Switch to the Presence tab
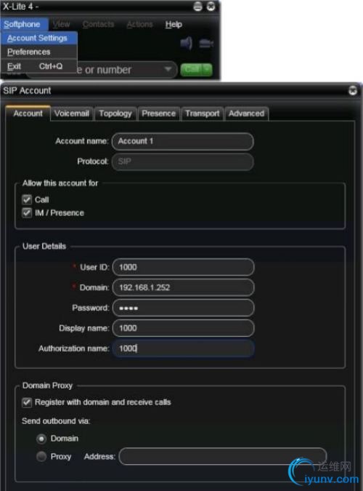The image size is (363, 491). click(158, 113)
